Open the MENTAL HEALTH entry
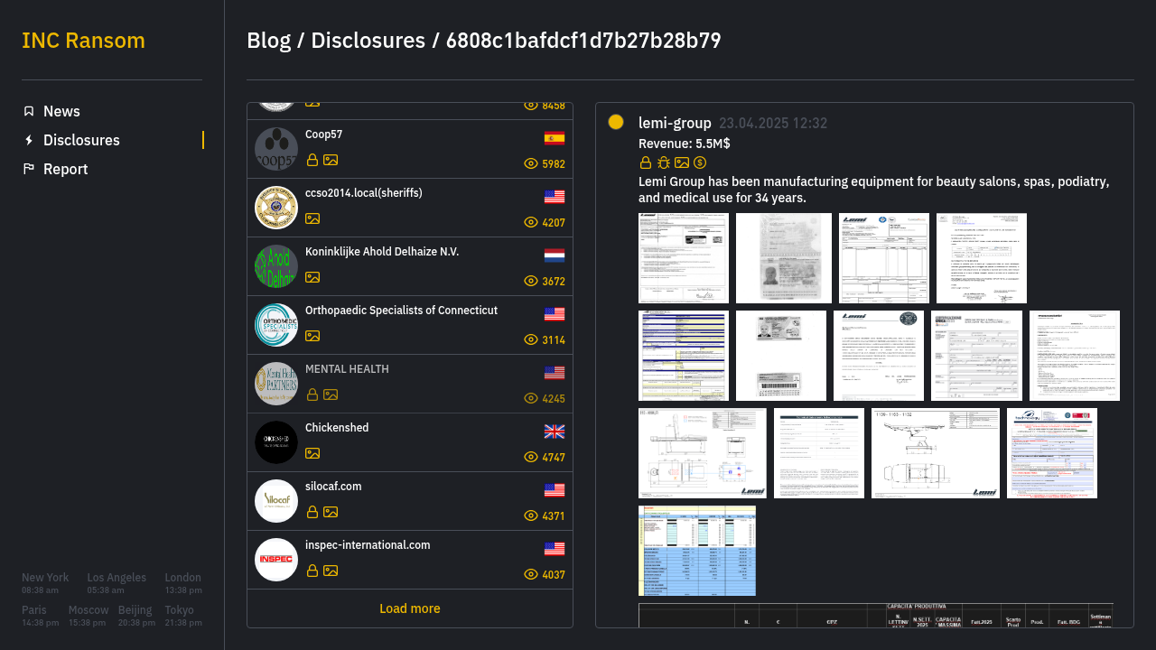 tap(410, 384)
